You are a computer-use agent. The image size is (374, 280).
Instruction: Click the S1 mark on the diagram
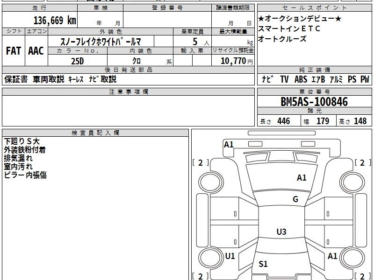(263, 264)
